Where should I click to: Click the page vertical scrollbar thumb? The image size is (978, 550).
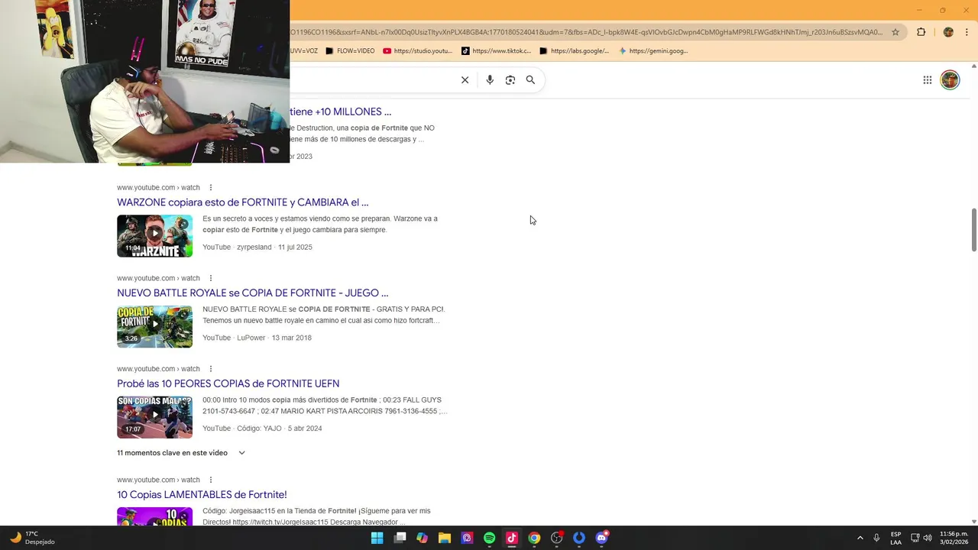tap(973, 229)
